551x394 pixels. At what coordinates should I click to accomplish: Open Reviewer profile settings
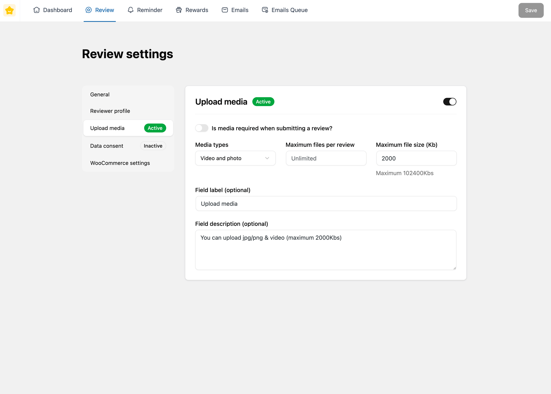pyautogui.click(x=110, y=111)
